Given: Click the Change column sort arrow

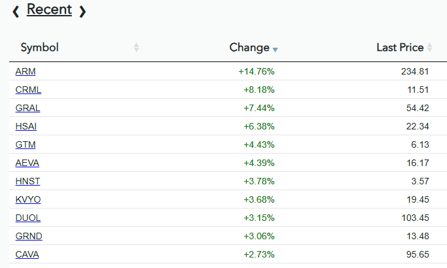Looking at the screenshot, I should [x=276, y=50].
